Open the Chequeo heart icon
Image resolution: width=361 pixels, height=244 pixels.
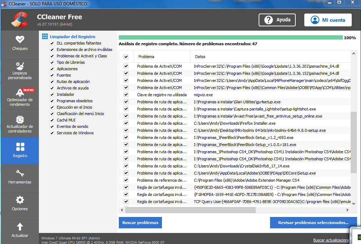[20, 39]
